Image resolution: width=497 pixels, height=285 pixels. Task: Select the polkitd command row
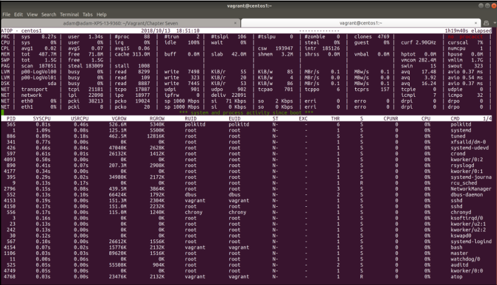(x=246, y=124)
